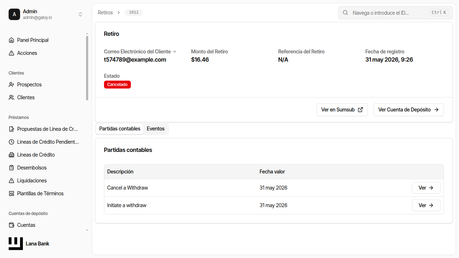Click the sidebar scroll-down arrow
This screenshot has width=459, height=258.
87,230
